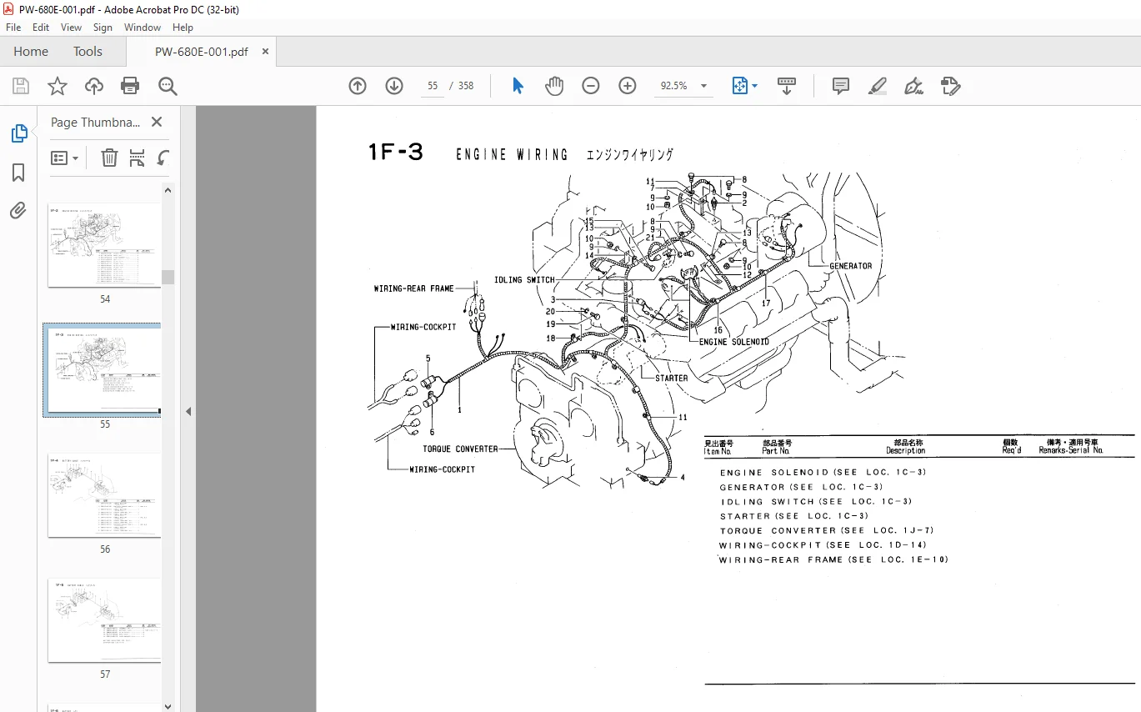
Task: Open the View menu
Action: pos(72,28)
